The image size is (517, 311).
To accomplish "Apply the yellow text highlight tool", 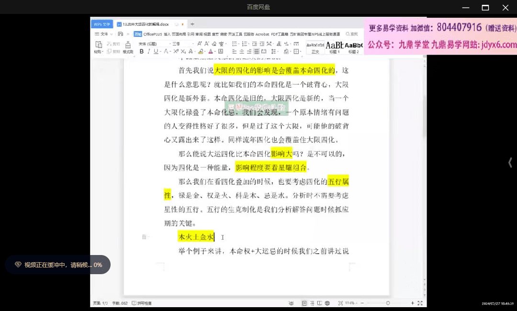I will click(x=202, y=51).
